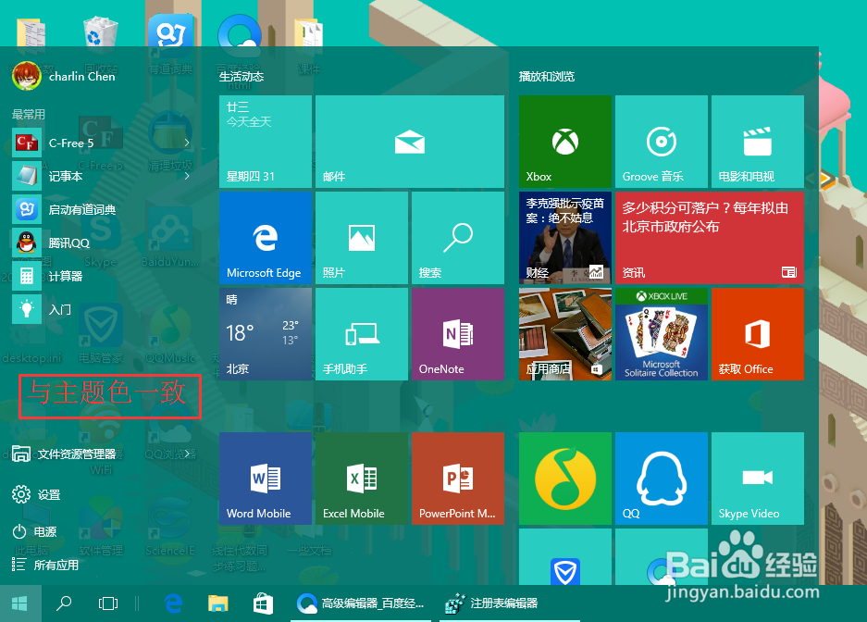Open the Store icon on the taskbar

coord(263,603)
